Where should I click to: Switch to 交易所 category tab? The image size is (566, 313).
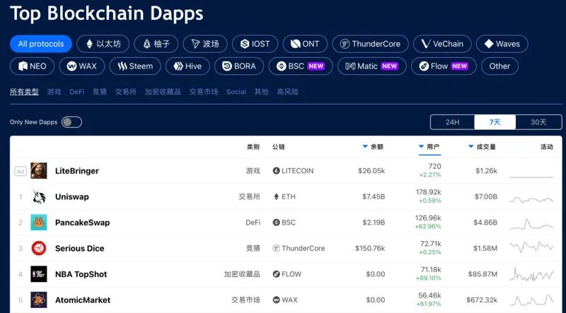[126, 92]
